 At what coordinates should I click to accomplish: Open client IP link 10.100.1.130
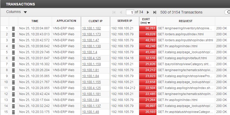(x=91, y=46)
